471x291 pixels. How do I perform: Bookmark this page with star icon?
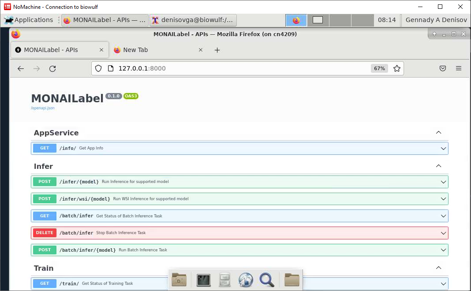(397, 68)
